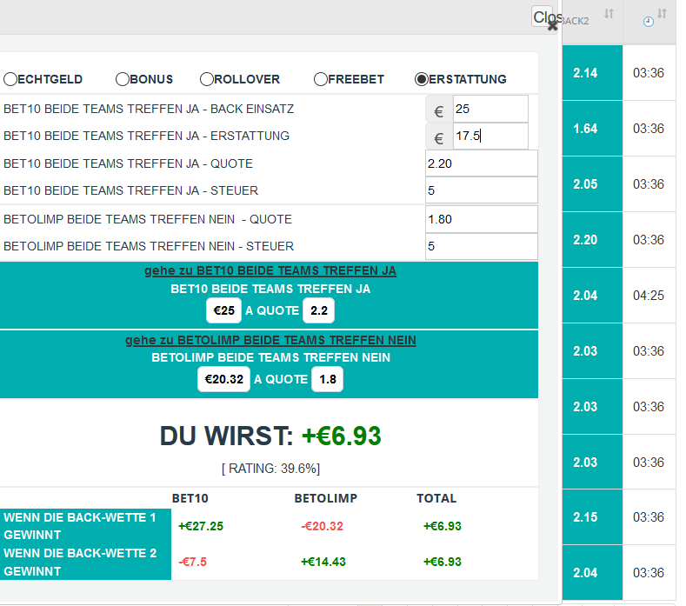Click the €25 stake badge
Viewport: 686px width, 606px height.
point(223,310)
